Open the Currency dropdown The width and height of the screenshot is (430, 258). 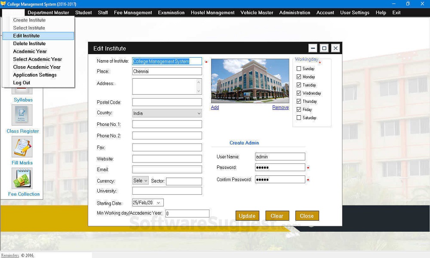(145, 181)
